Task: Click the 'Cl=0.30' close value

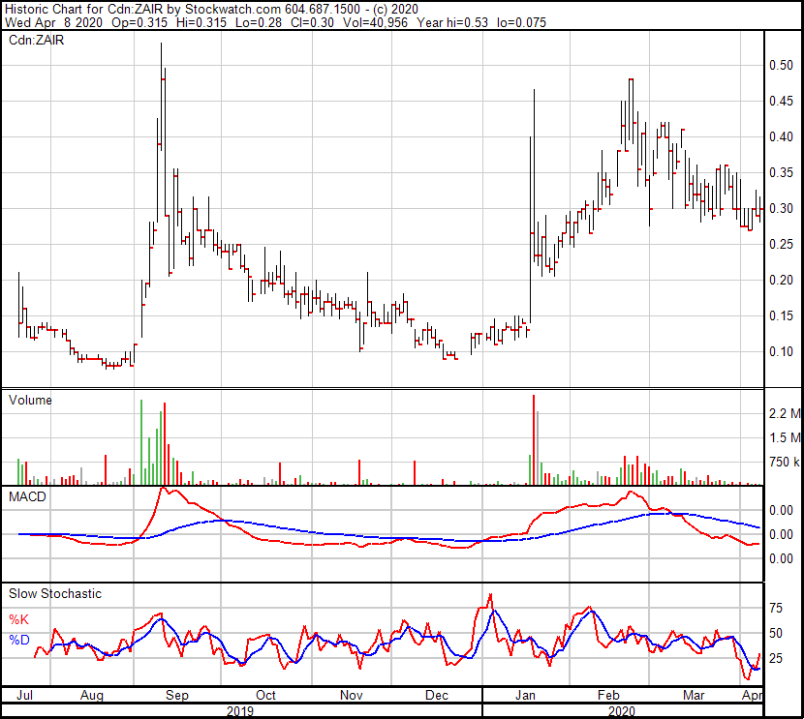Action: coord(312,22)
